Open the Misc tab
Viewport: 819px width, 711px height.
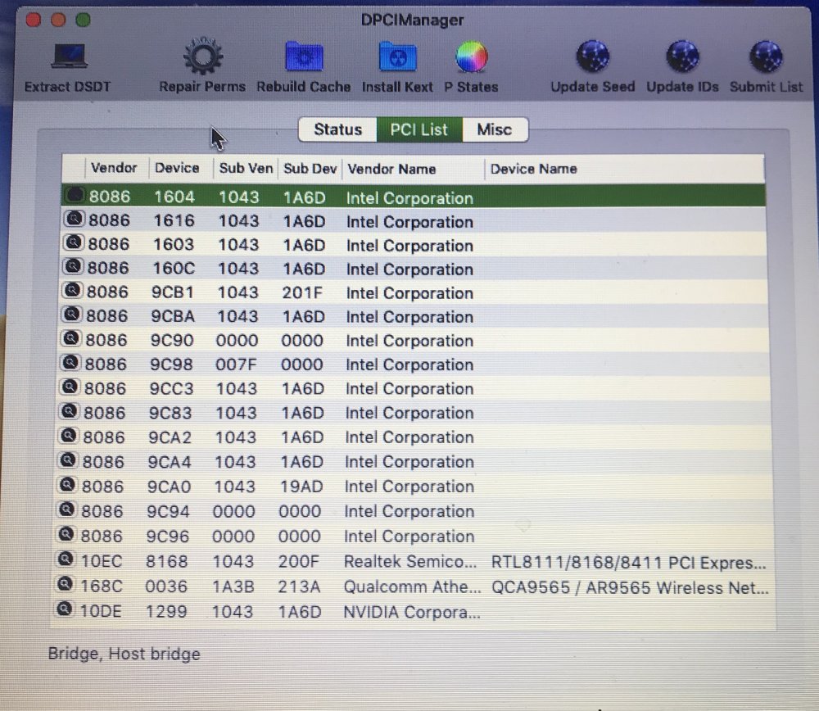pyautogui.click(x=495, y=129)
